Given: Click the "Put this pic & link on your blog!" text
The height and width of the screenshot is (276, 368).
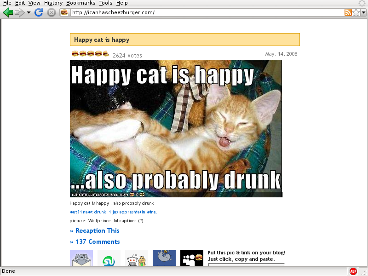Looking at the screenshot, I should click(x=247, y=253).
